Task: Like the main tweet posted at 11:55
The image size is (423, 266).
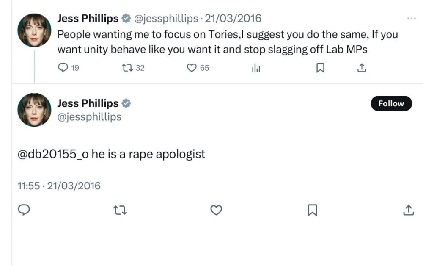Action: (216, 210)
